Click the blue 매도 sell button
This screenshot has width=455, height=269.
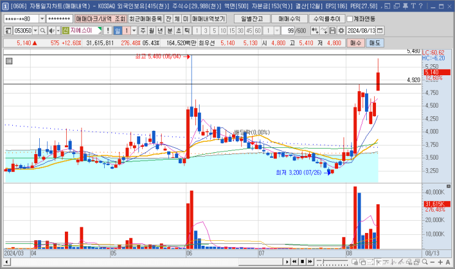tap(375, 43)
